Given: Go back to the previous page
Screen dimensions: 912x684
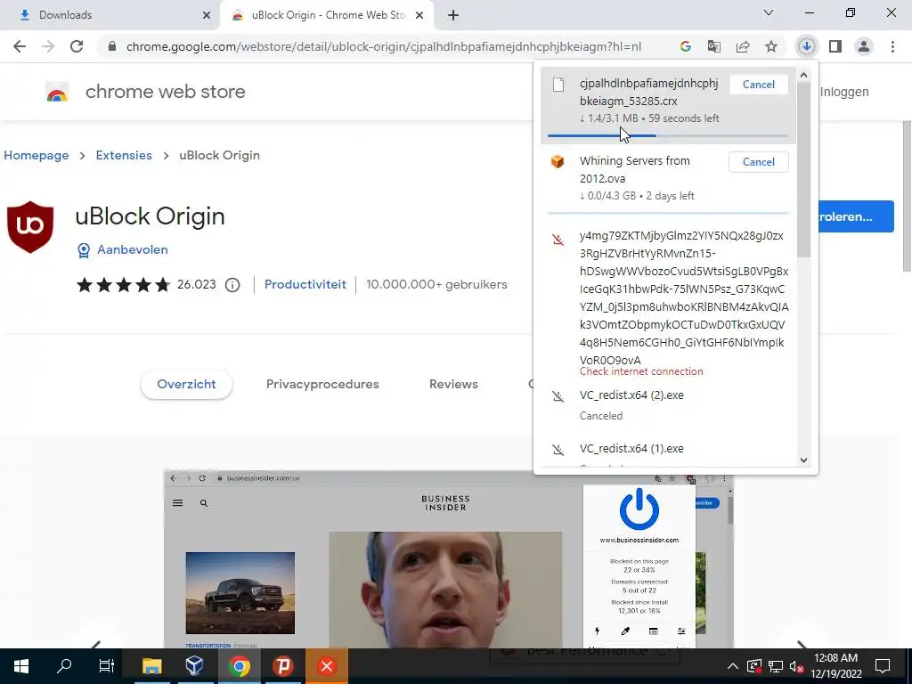Looking at the screenshot, I should pos(20,46).
